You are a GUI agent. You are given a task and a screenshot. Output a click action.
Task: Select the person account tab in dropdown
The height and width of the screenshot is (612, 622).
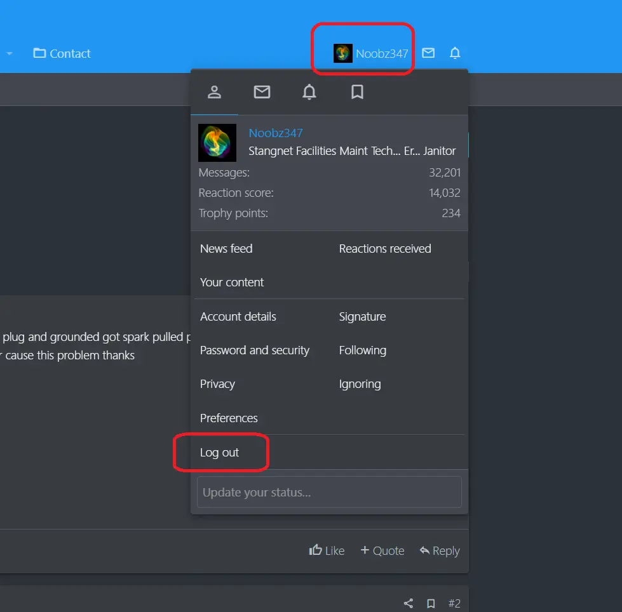tap(214, 92)
